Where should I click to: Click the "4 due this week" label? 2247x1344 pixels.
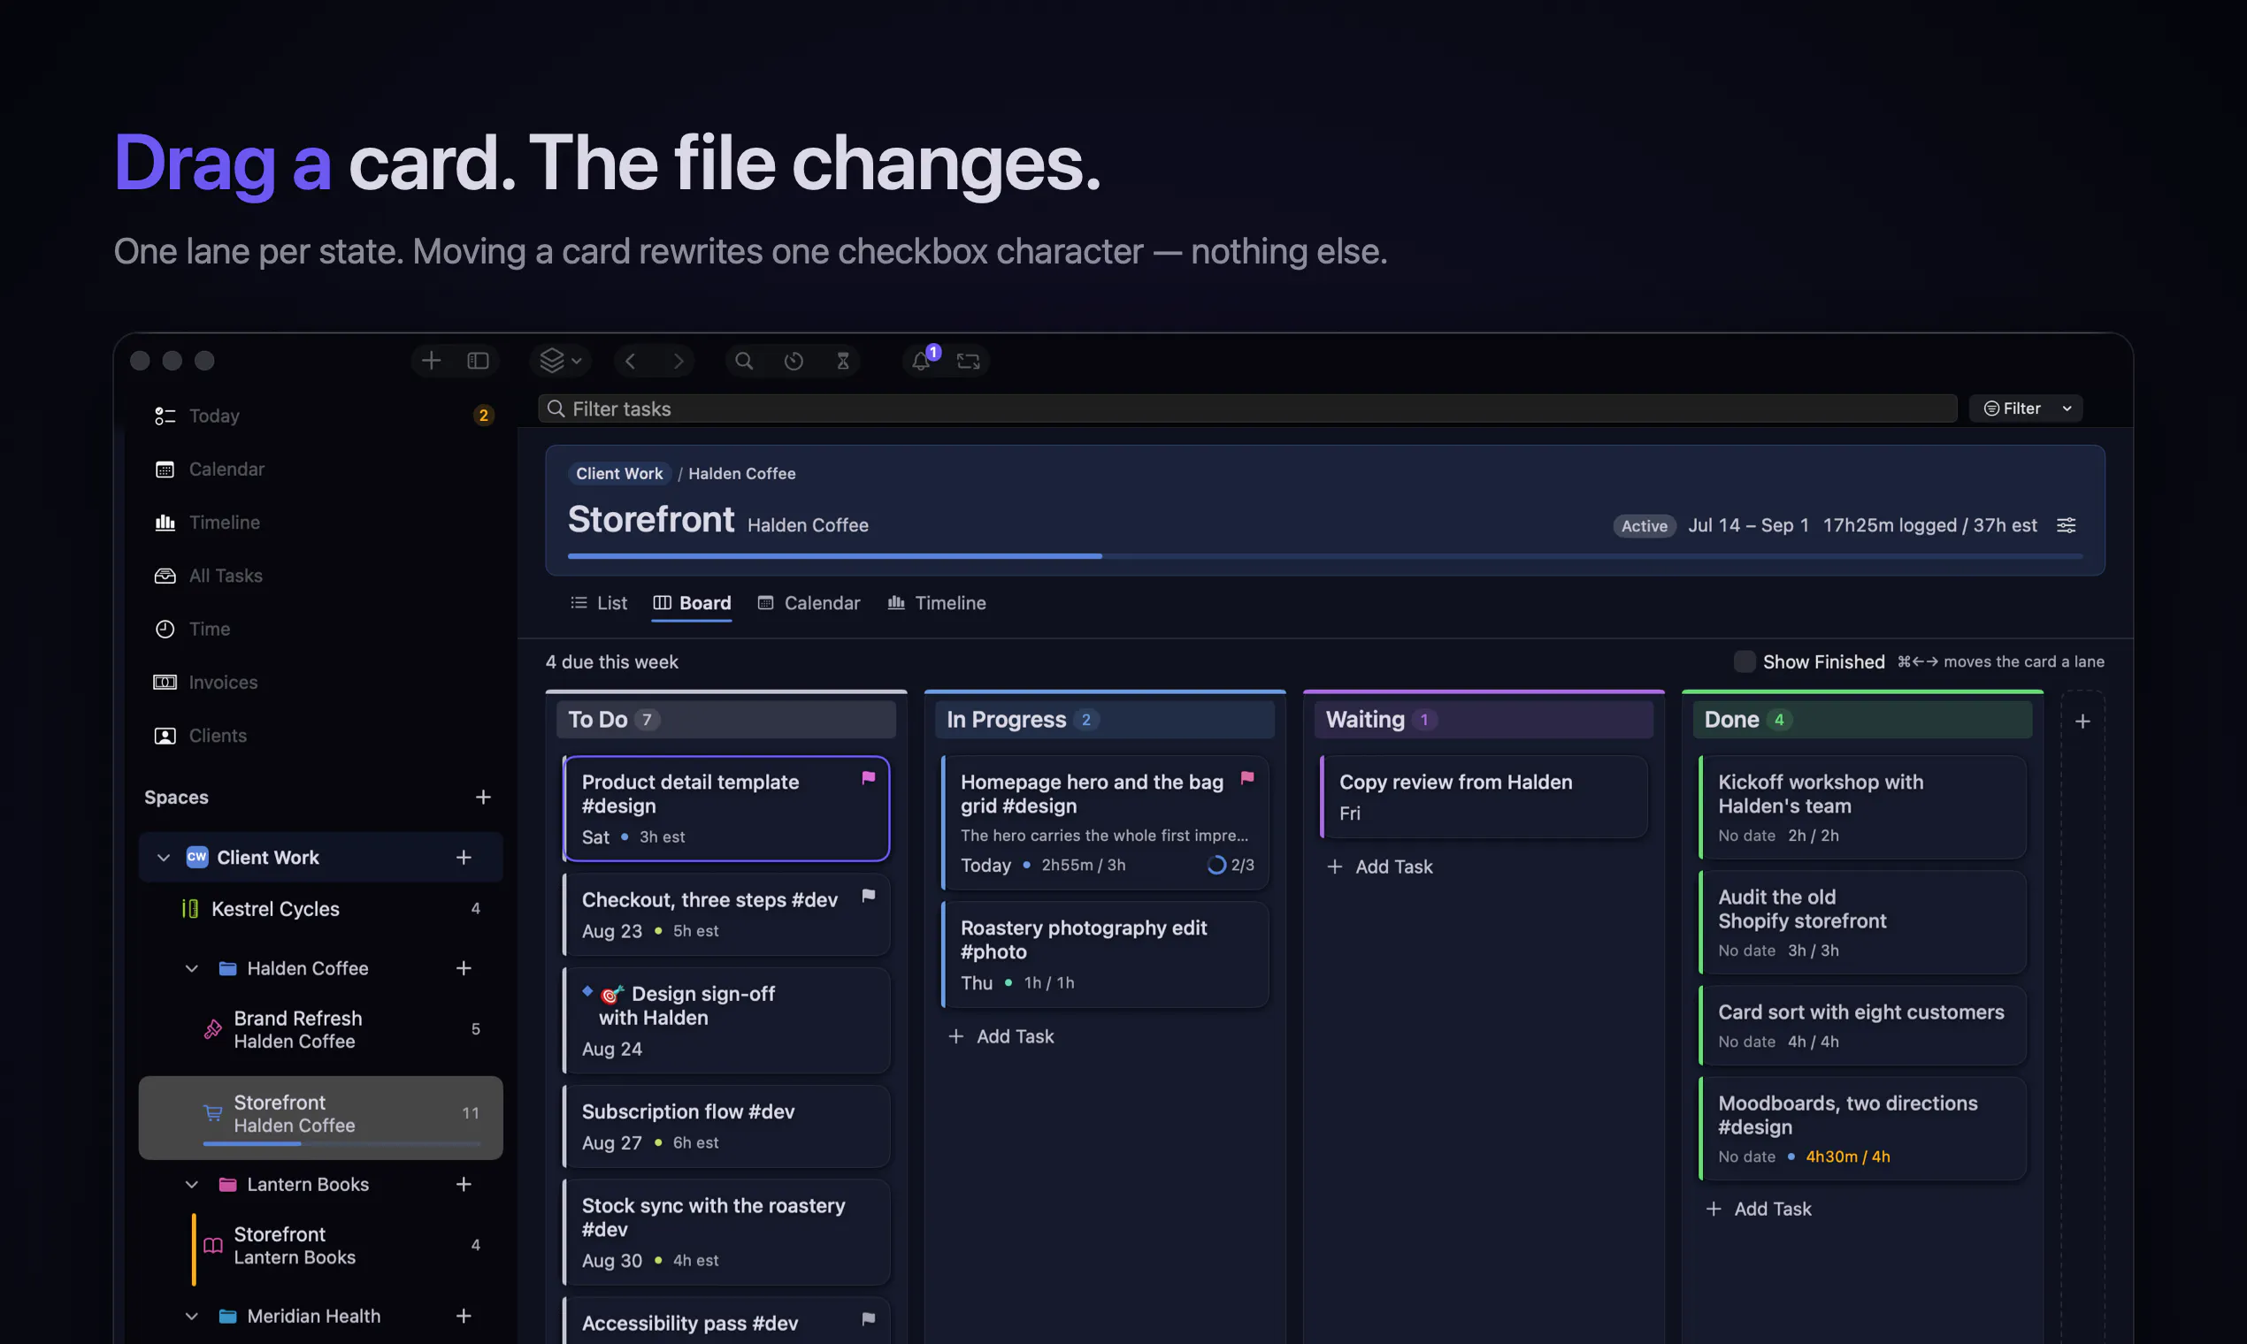611,662
